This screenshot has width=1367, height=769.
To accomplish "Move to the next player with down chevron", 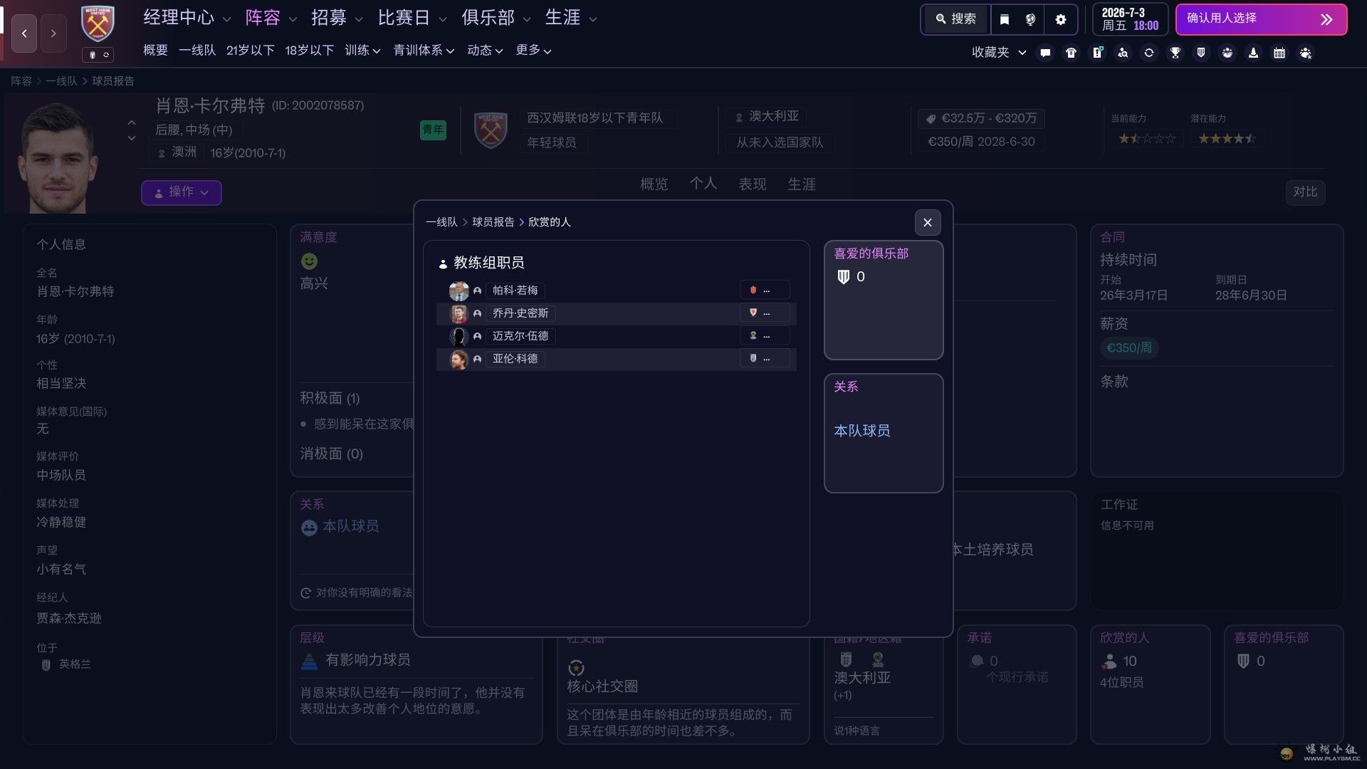I will coord(132,138).
